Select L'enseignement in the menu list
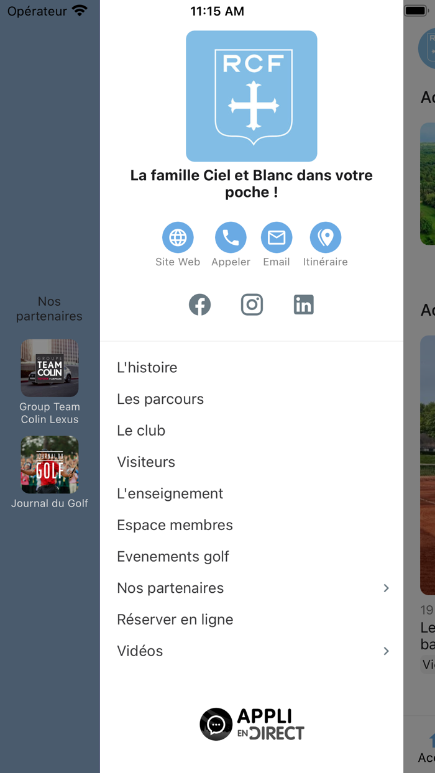This screenshot has height=773, width=435. point(170,493)
